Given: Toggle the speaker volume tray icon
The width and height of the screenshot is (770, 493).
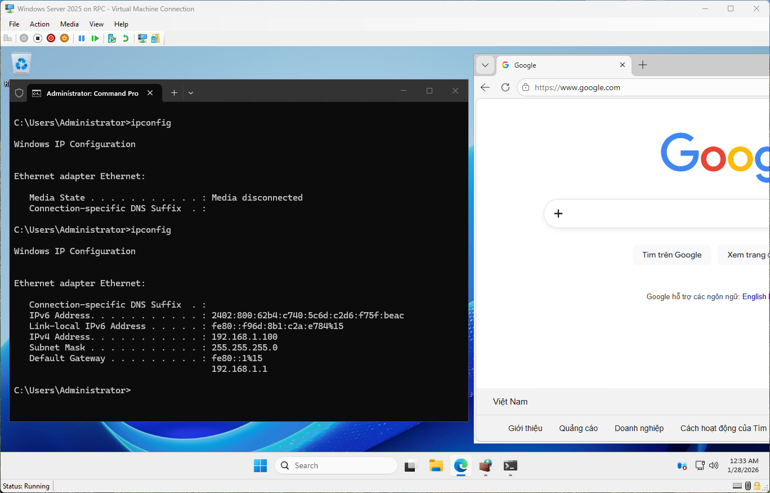Looking at the screenshot, I should tap(714, 465).
